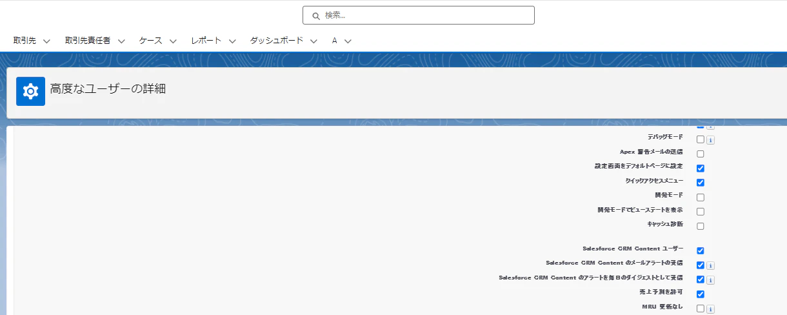Click the MRU 更新なし label text
Image resolution: width=787 pixels, height=315 pixels.
pos(662,307)
